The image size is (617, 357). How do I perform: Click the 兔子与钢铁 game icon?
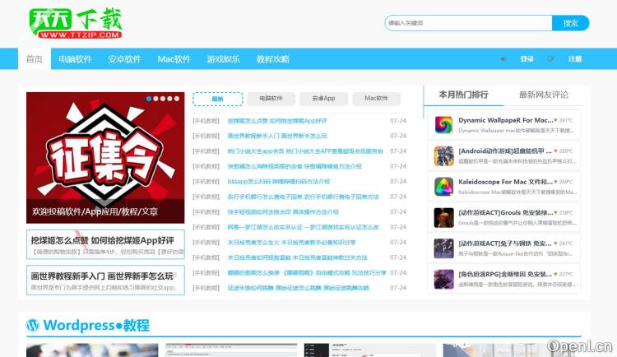pos(444,248)
